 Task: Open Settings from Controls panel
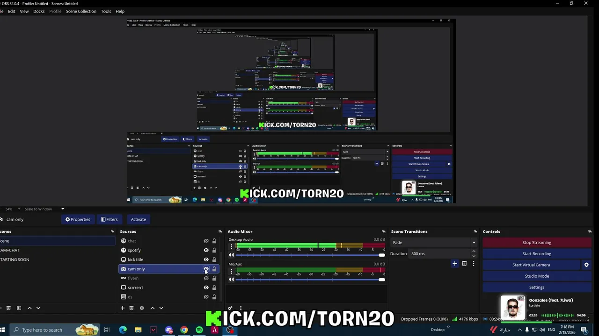click(x=537, y=287)
